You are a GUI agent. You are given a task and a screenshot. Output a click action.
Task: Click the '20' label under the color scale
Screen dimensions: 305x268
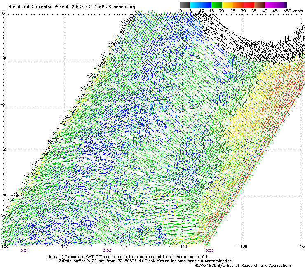point(221,11)
